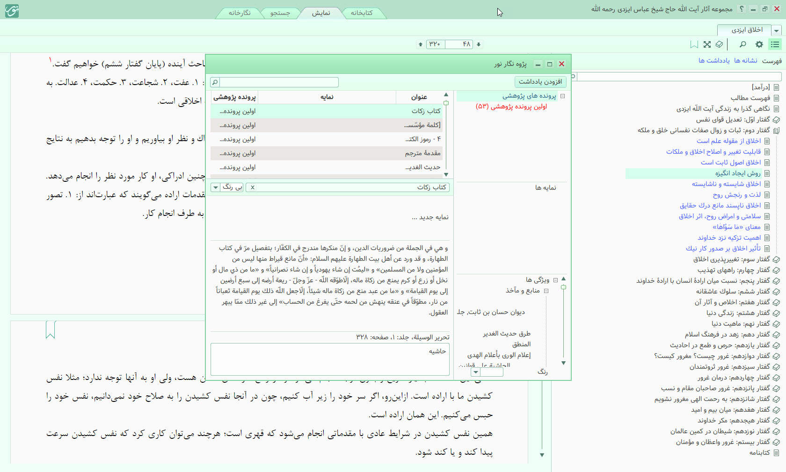This screenshot has height=472, width=786.
Task: Click the افزودن یادداشت button
Action: coord(540,82)
